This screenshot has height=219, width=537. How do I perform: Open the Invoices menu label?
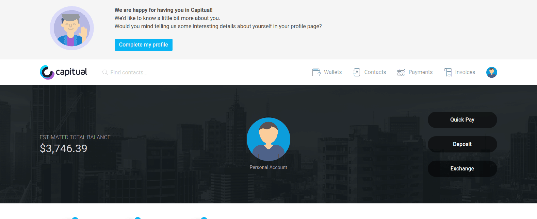[x=465, y=72]
